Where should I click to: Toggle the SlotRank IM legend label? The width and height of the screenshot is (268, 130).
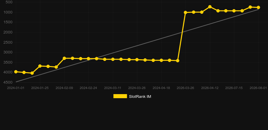pyautogui.click(x=140, y=96)
